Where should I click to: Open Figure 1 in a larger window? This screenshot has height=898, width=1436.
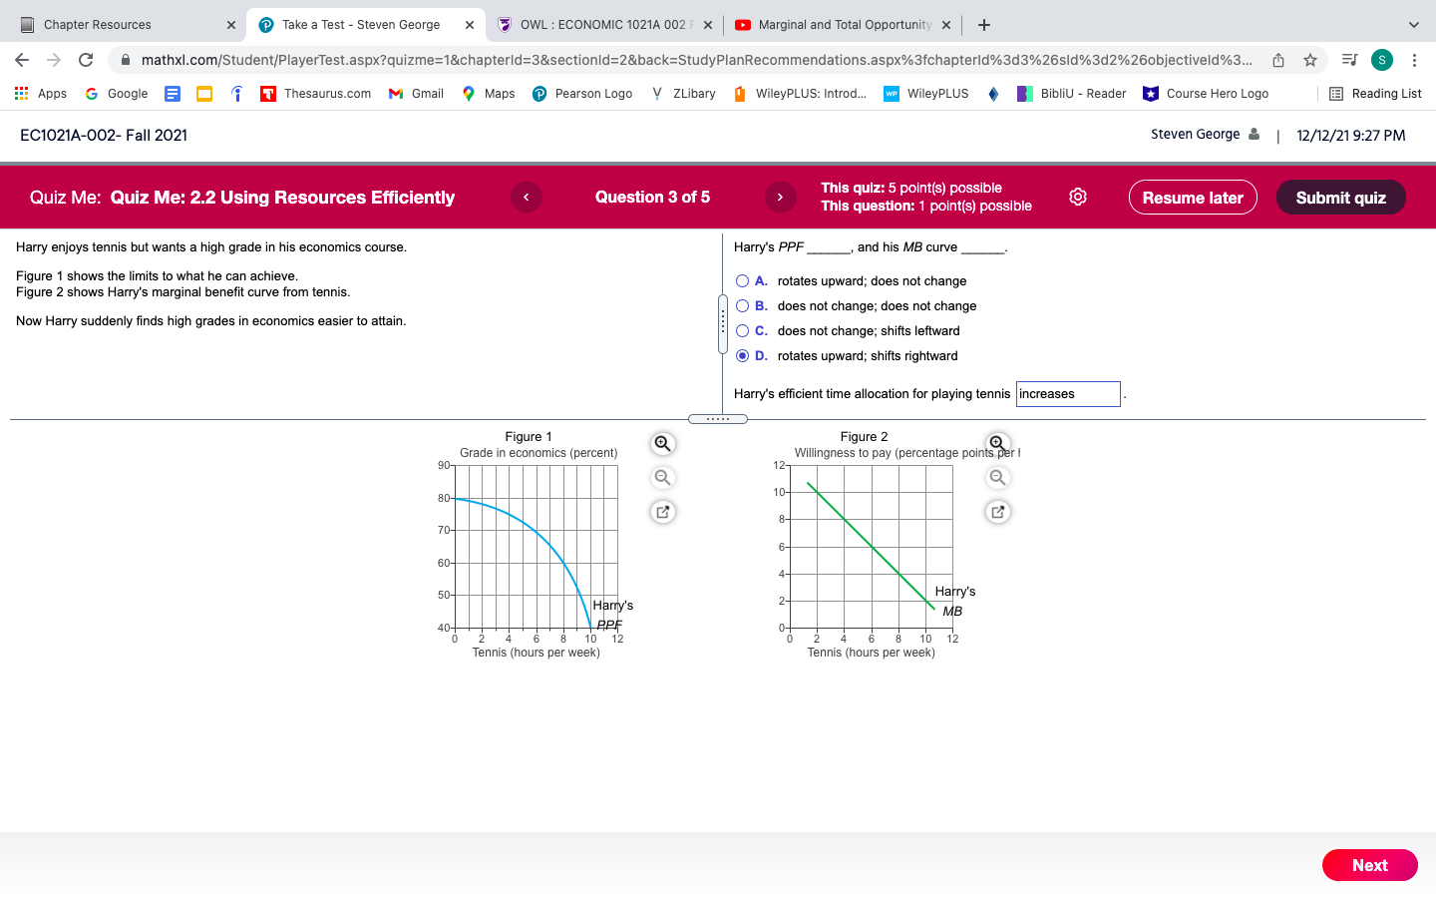pyautogui.click(x=662, y=511)
